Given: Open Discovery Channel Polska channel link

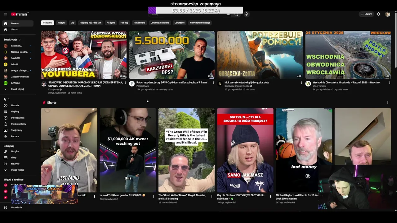Looking at the screenshot, I should pyautogui.click(x=237, y=86).
